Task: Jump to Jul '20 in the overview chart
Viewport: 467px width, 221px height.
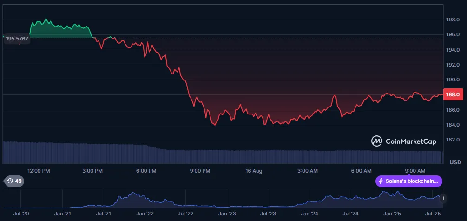Action: pyautogui.click(x=21, y=214)
